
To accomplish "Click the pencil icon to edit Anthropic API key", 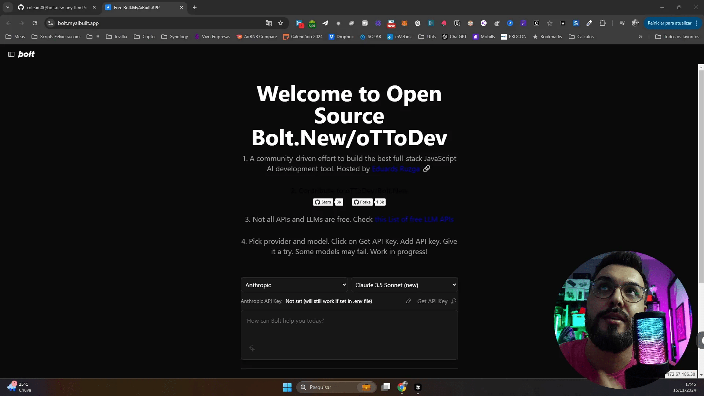I will [x=408, y=301].
